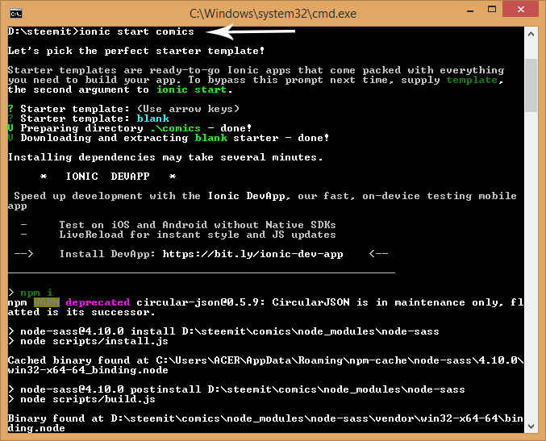Maximize the cmd.exe window

[x=492, y=10]
